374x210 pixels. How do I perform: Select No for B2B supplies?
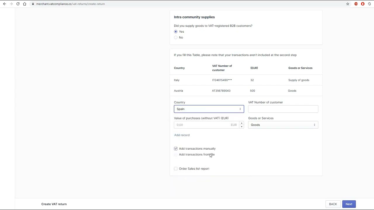[x=176, y=37]
